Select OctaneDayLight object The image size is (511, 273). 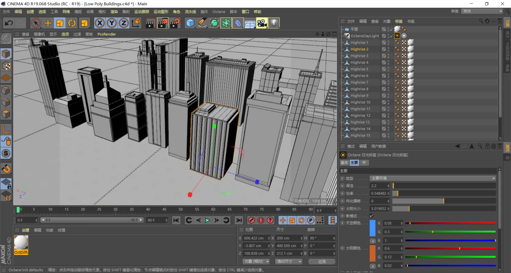(364, 36)
